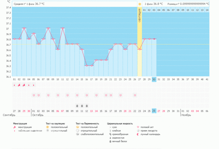
Task: Click intercourse heart icon on cycle day 05
Action: [x=34, y=95]
